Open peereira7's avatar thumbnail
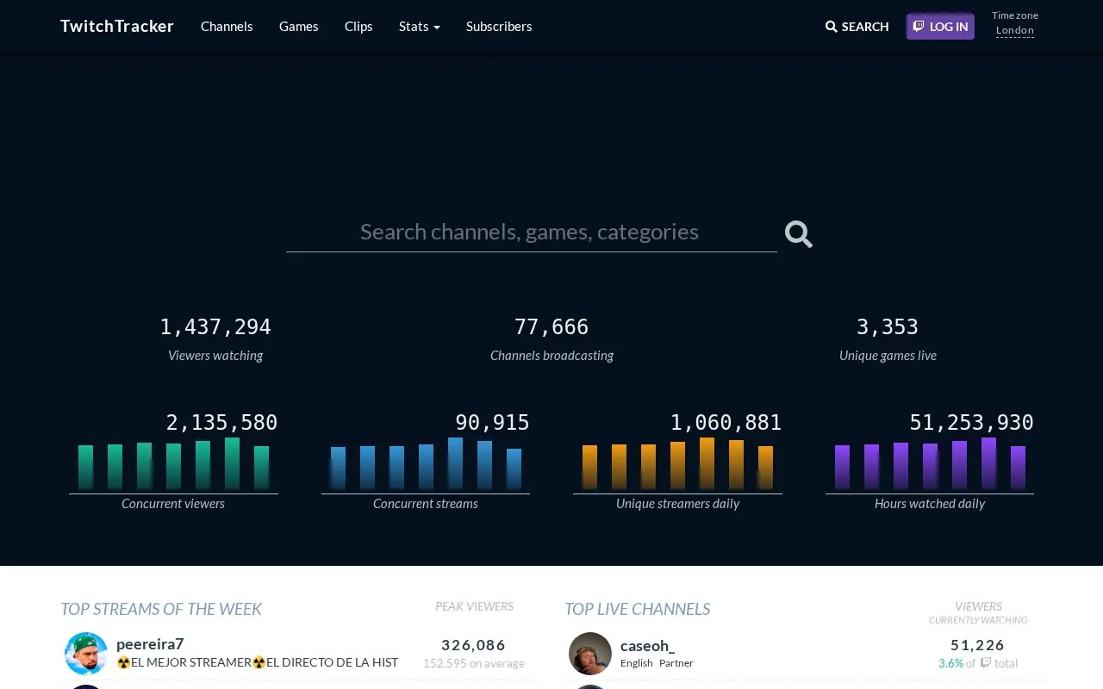The height and width of the screenshot is (689, 1103). (x=86, y=654)
